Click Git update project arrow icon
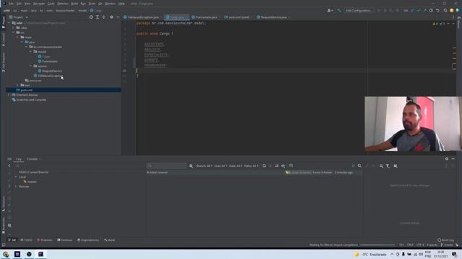Viewport: 462px width, 259px height. click(412, 10)
